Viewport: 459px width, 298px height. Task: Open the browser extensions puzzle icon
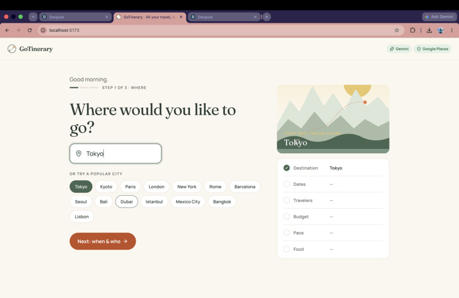coord(412,30)
